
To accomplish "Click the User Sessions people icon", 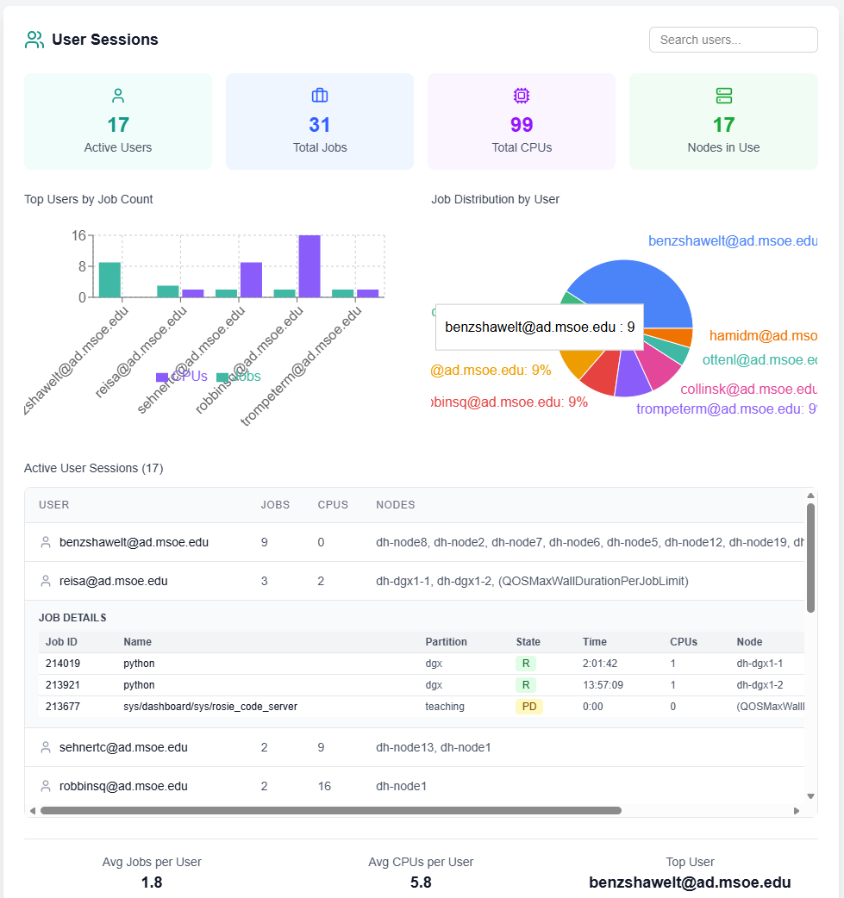I will point(34,40).
